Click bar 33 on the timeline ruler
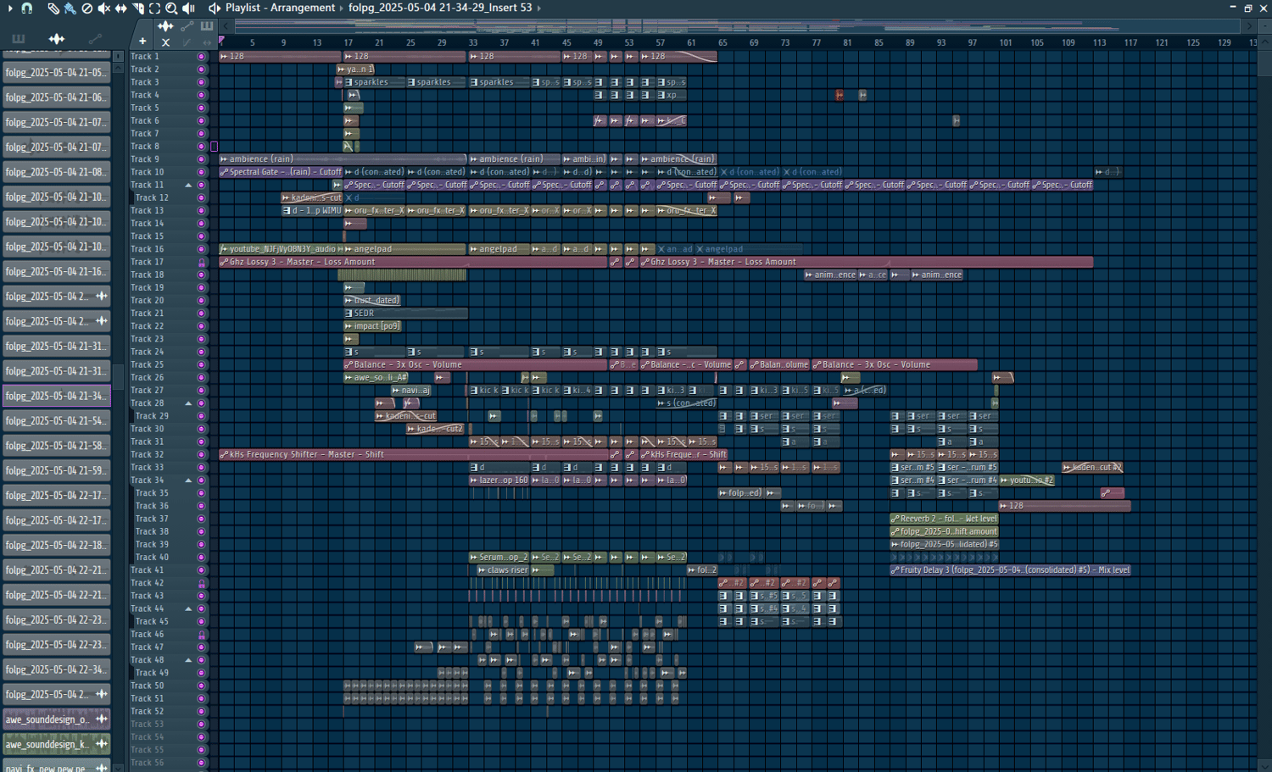 pos(473,42)
